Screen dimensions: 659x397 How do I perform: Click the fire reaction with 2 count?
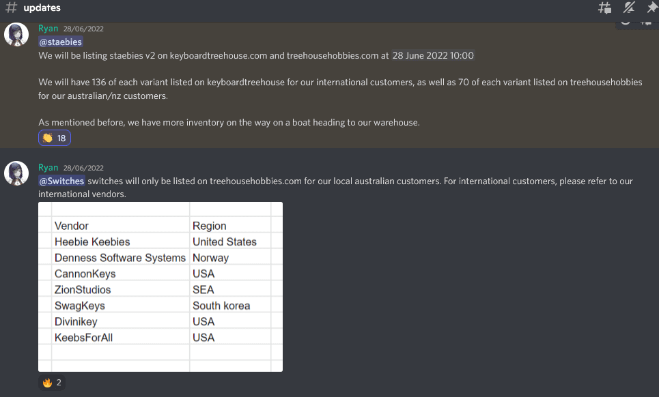click(52, 382)
